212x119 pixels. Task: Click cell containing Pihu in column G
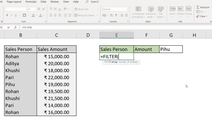click(171, 49)
